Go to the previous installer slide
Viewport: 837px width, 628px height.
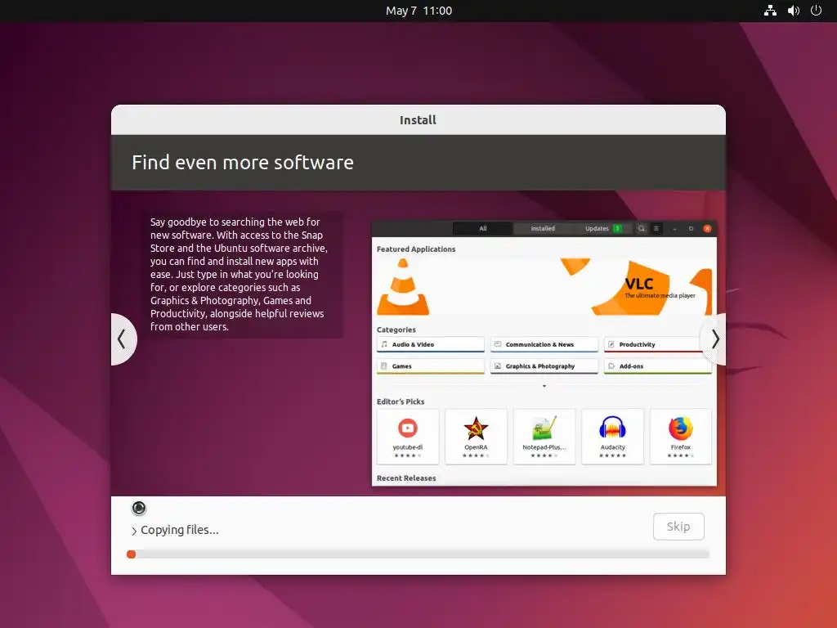[x=123, y=339]
